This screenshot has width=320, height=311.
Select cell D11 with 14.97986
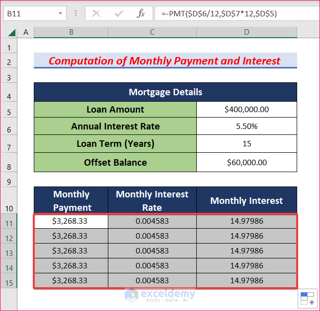247,221
